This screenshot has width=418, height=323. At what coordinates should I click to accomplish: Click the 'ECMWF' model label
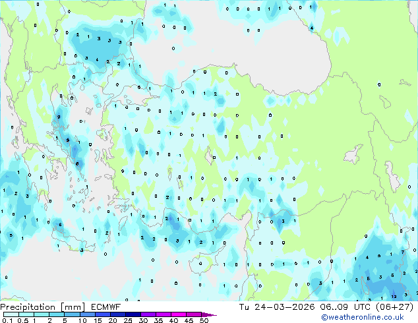point(106,307)
